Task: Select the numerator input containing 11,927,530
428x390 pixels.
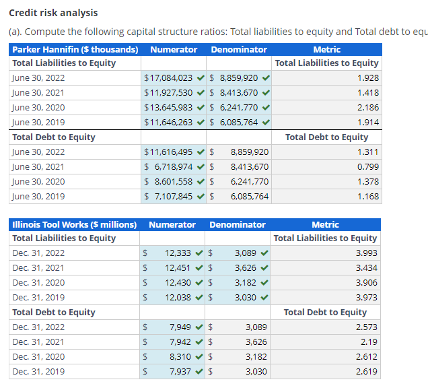Action: [x=174, y=93]
